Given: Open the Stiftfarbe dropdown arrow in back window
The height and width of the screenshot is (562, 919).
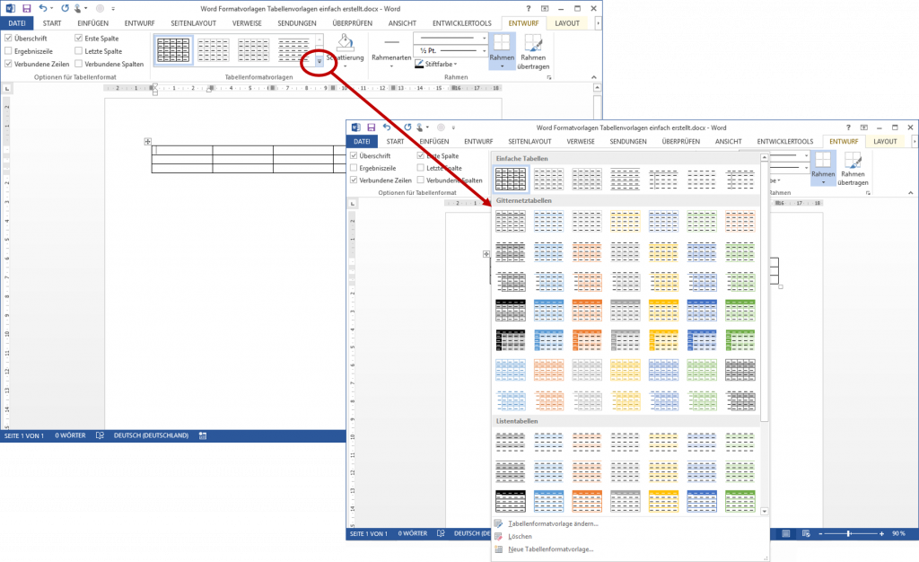Looking at the screenshot, I should 455,64.
